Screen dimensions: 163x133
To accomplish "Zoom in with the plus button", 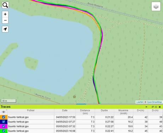I will pos(5,14).
